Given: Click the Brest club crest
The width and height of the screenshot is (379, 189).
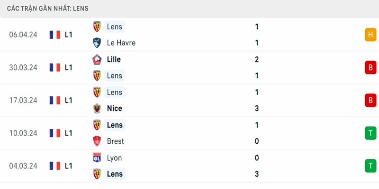Looking at the screenshot, I should (x=97, y=141).
